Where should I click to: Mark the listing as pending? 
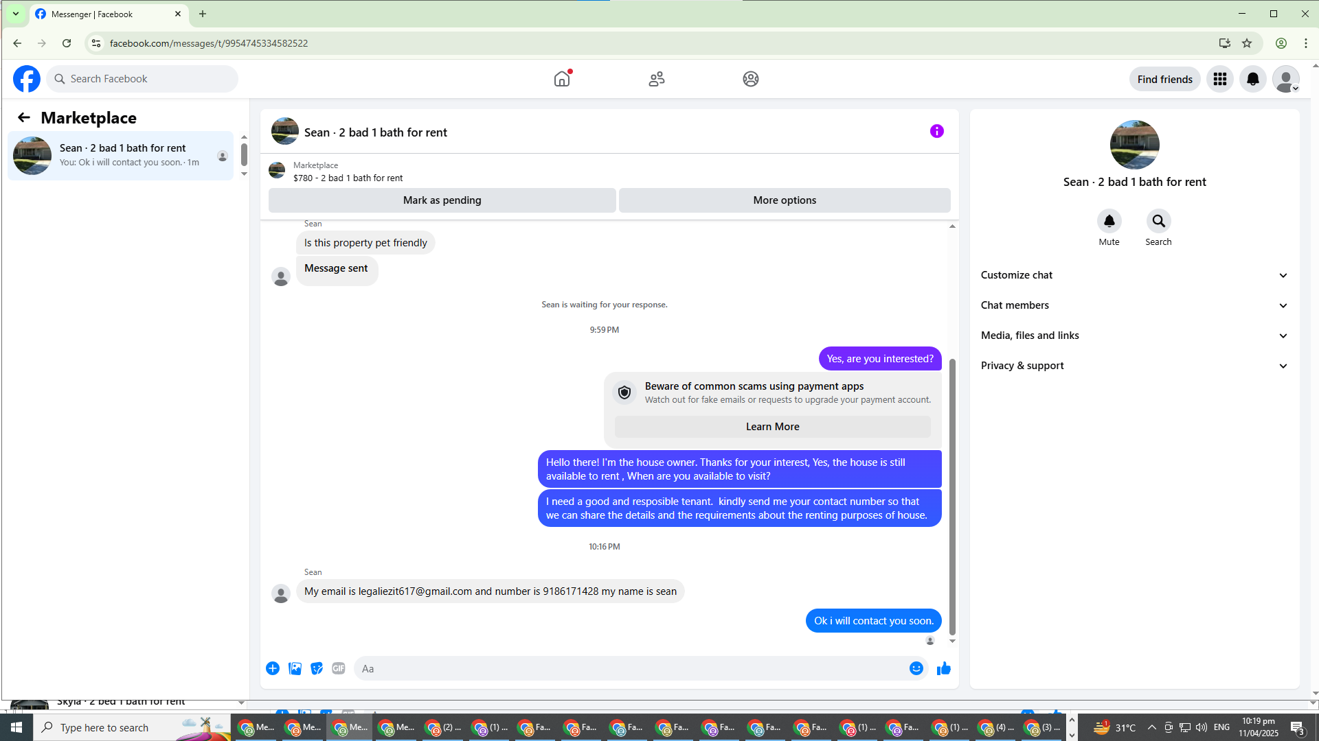[442, 200]
